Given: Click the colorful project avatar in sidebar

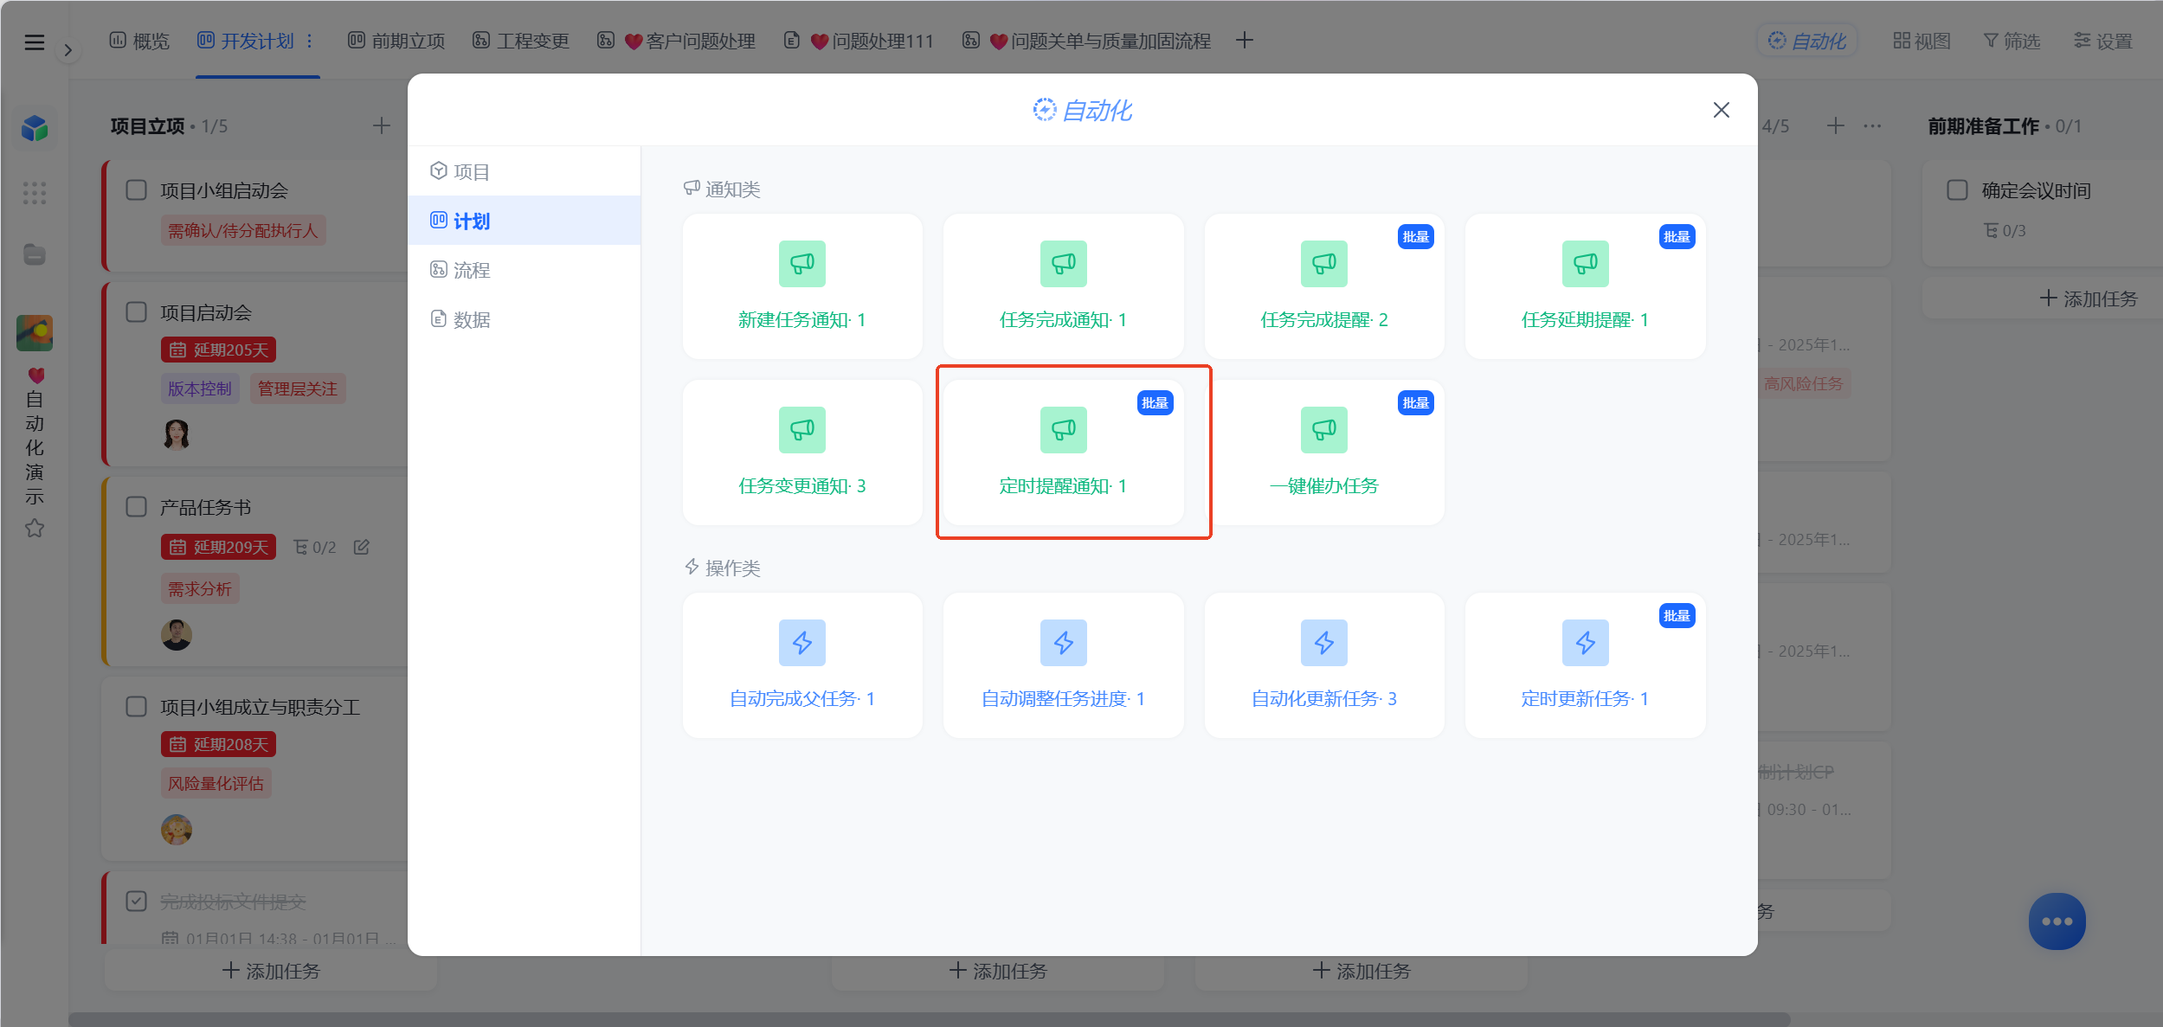Looking at the screenshot, I should (35, 333).
